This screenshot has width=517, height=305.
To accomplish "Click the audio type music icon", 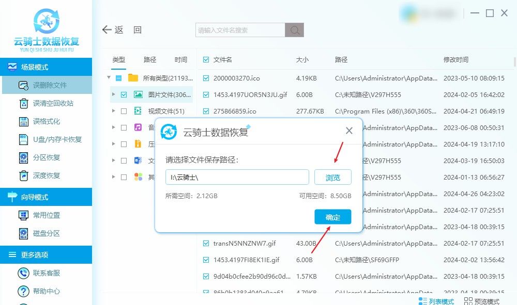I will [138, 127].
